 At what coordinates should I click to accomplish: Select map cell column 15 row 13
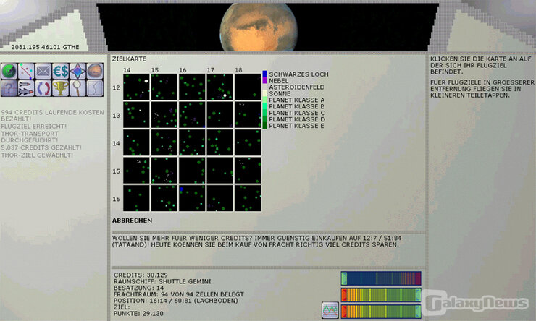click(x=164, y=115)
